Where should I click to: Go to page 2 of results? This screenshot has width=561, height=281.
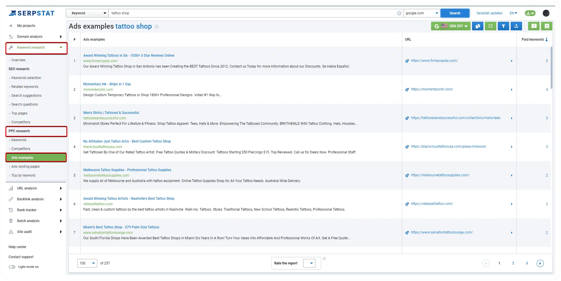point(513,263)
